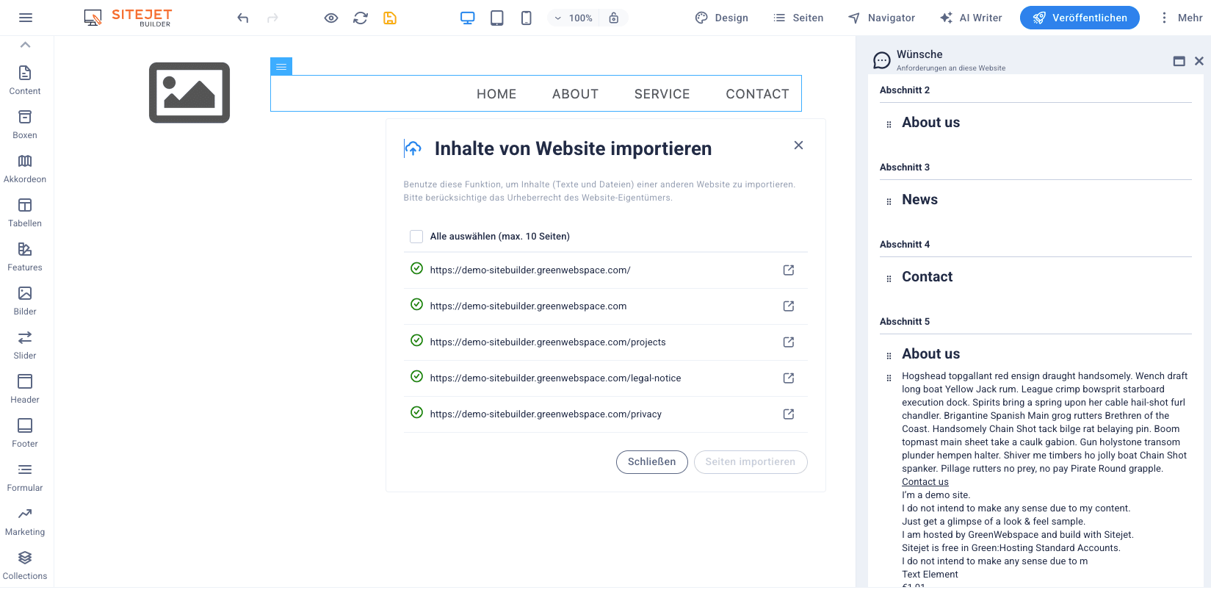
Task: Click the refresh icon in toolbar
Action: tap(361, 18)
